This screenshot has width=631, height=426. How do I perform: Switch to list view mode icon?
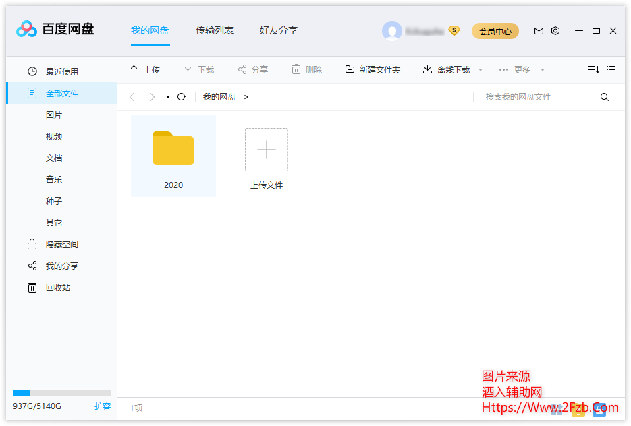coord(611,70)
